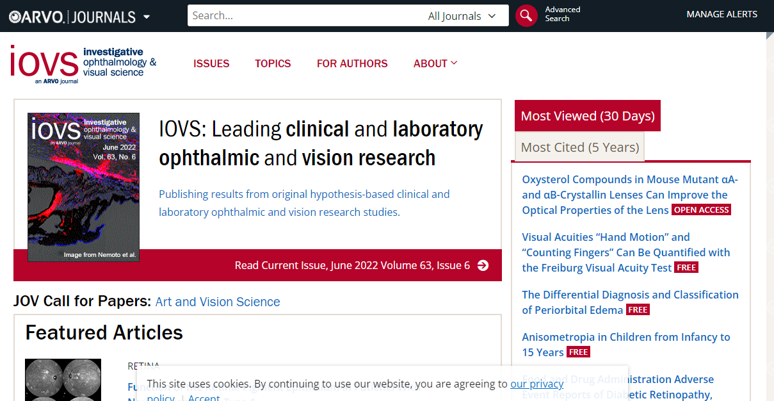Click Manage Alerts in the header

click(x=722, y=14)
